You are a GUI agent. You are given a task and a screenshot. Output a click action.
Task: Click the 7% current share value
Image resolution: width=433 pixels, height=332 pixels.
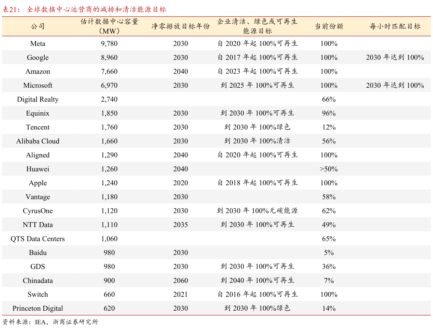(x=329, y=281)
